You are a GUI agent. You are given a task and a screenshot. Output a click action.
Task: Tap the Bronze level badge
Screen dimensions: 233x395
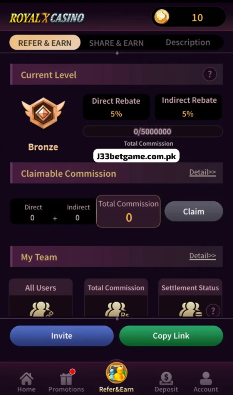tap(43, 113)
